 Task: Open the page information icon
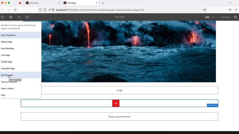pyautogui.click(x=11, y=17)
